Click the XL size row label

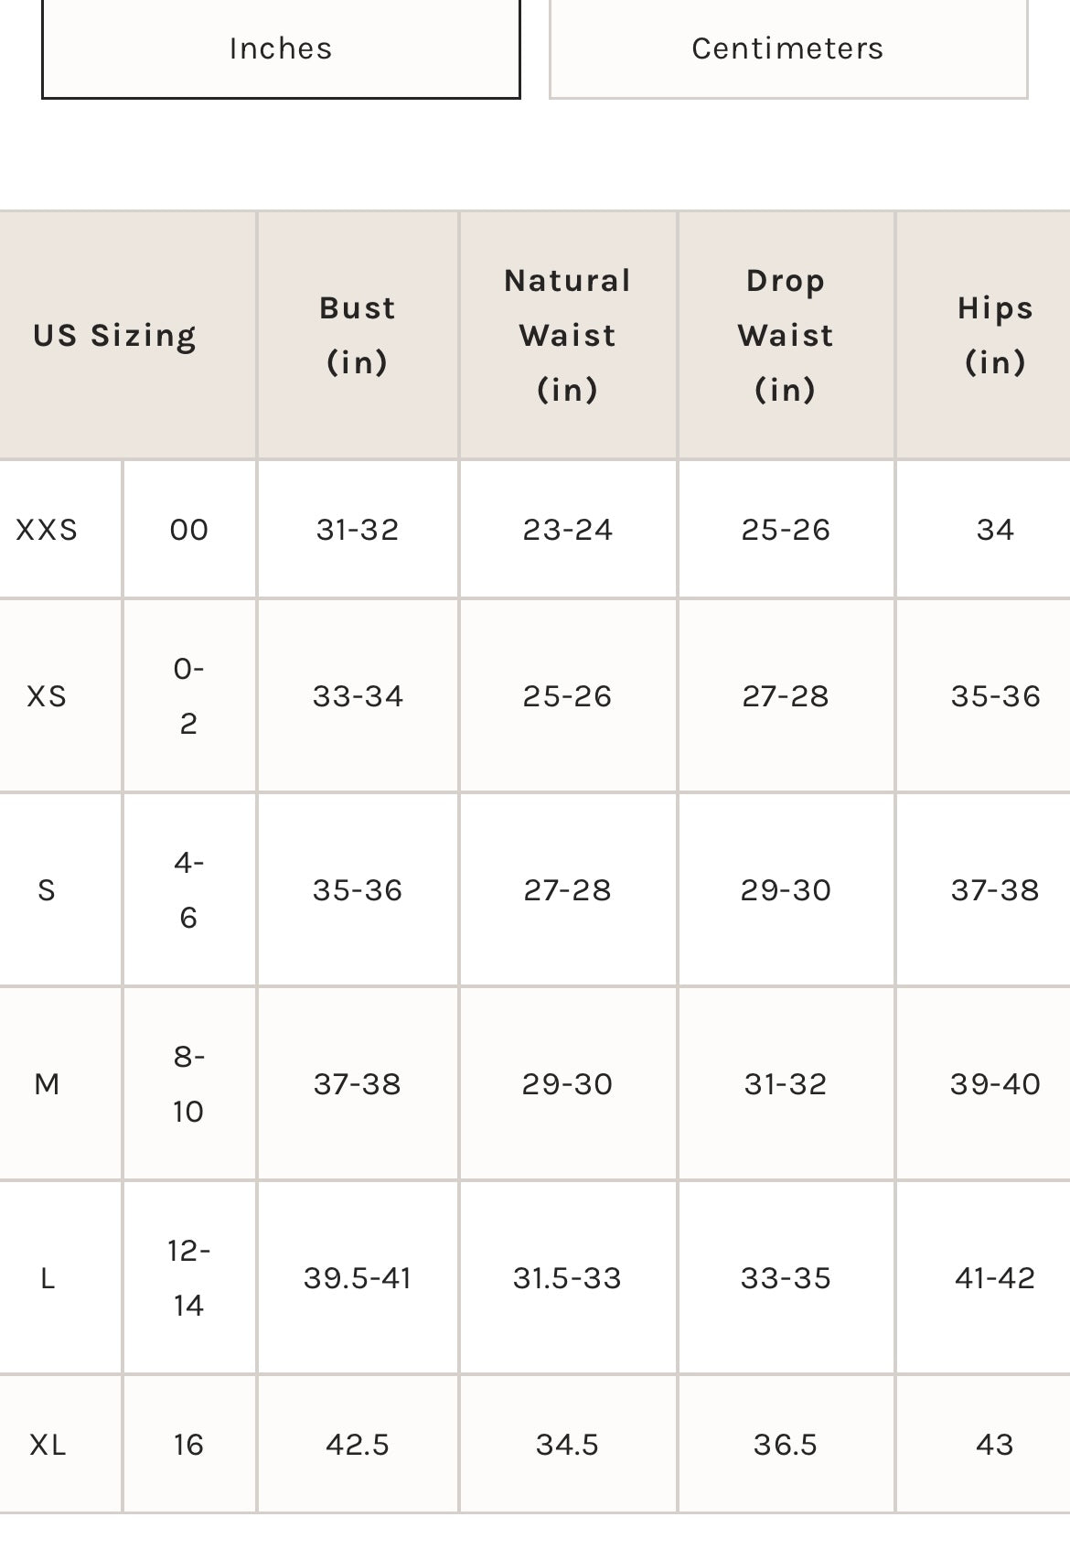[48, 1445]
